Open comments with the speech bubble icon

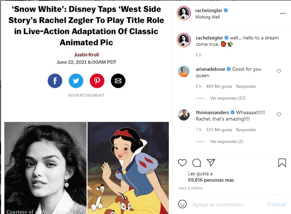tap(196, 163)
